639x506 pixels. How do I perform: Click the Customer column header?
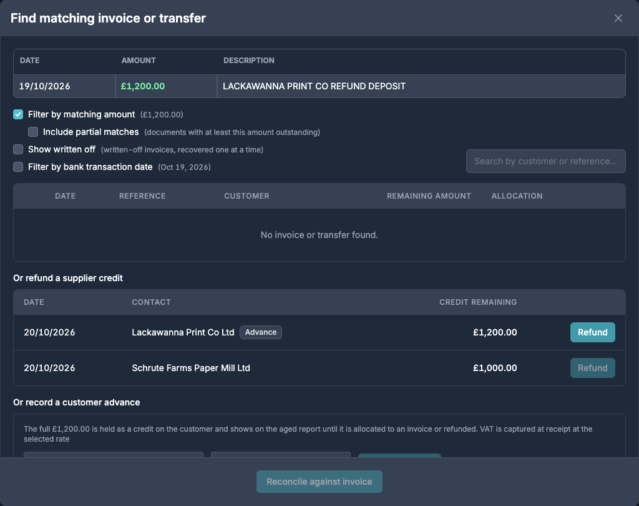pos(246,196)
